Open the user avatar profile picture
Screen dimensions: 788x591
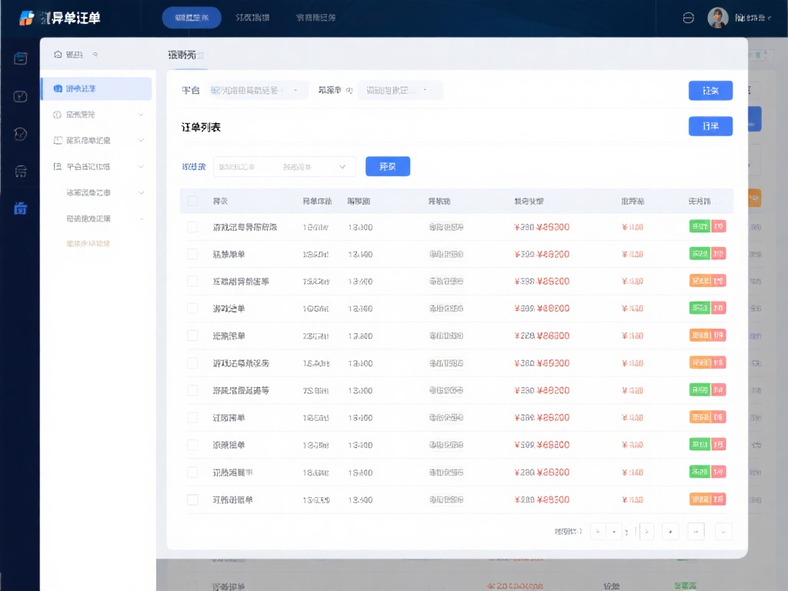[717, 18]
